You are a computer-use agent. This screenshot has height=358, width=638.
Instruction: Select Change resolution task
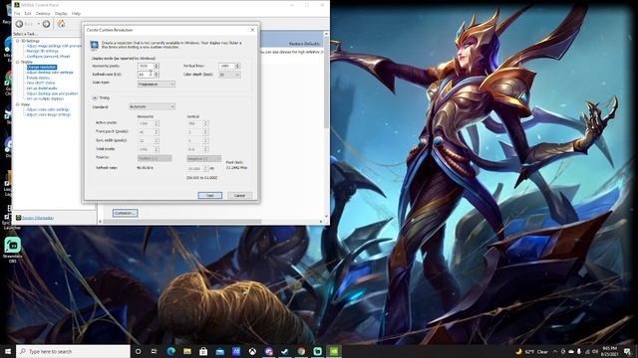[42, 67]
